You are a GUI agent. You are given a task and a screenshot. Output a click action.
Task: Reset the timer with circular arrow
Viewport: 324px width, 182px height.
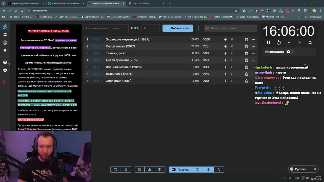(x=279, y=42)
